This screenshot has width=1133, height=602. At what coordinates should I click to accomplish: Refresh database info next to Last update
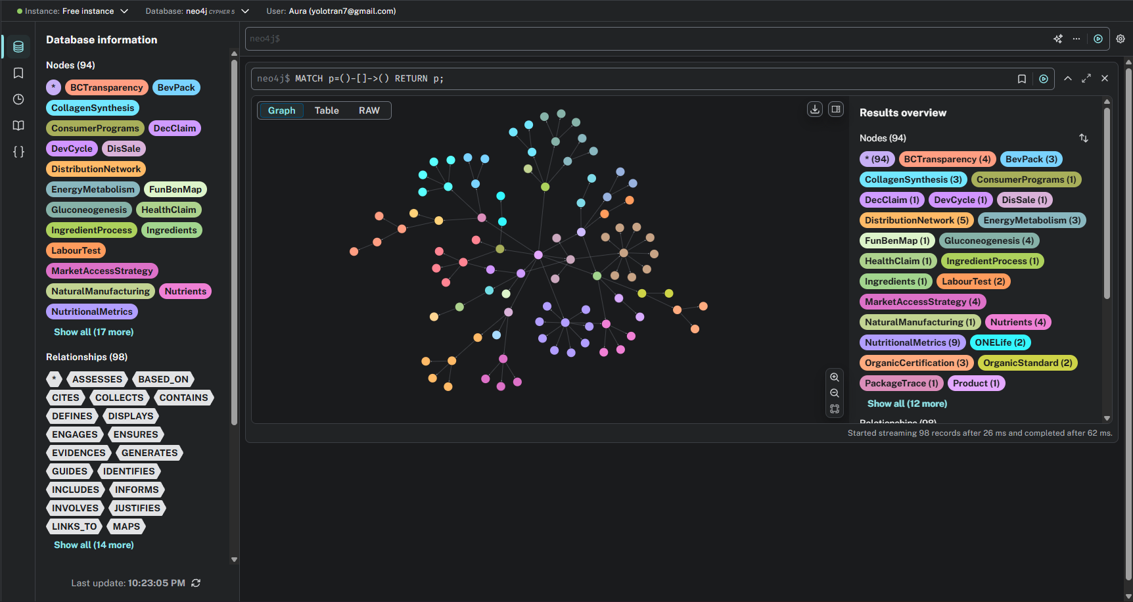coord(196,583)
